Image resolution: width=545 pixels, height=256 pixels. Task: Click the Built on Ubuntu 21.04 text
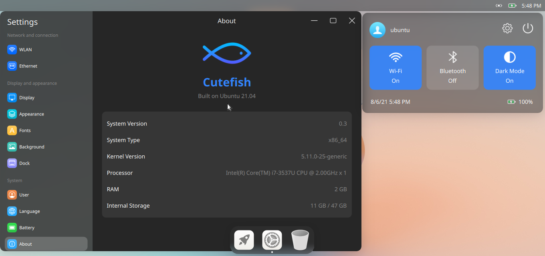click(x=227, y=96)
